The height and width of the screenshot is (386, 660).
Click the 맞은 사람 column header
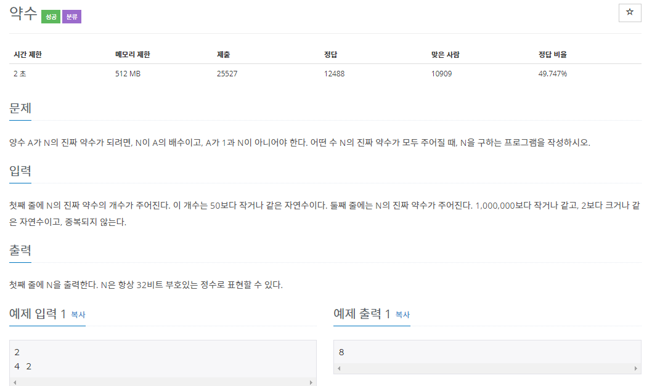(446, 55)
